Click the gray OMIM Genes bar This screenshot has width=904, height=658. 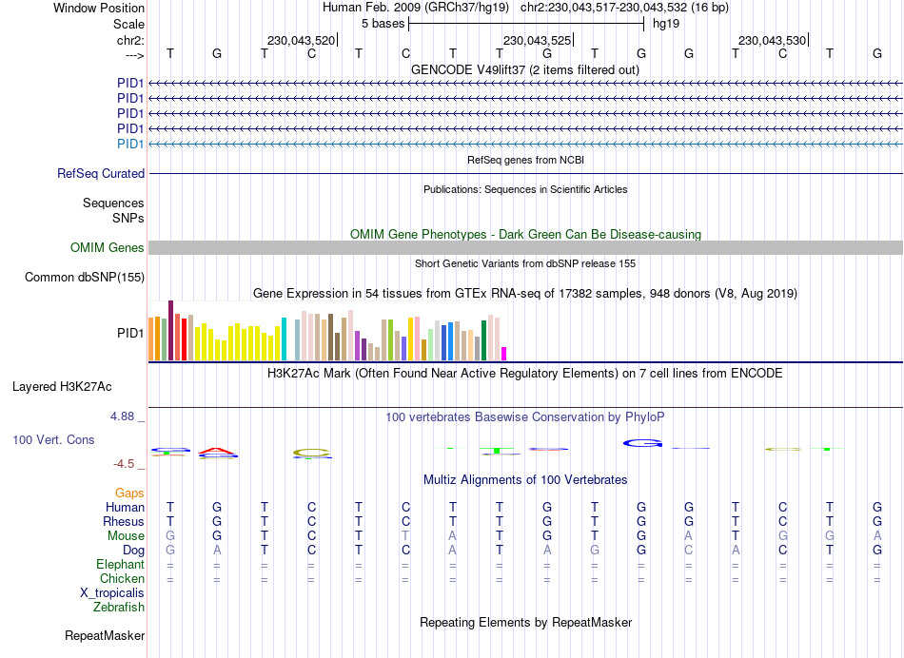point(525,248)
